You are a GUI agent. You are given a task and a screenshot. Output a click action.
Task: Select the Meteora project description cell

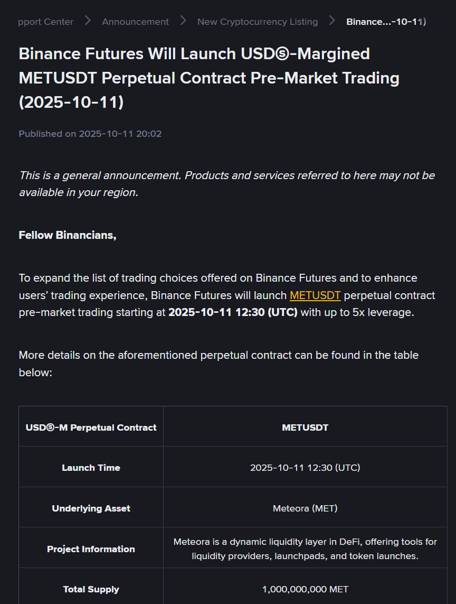pyautogui.click(x=305, y=549)
